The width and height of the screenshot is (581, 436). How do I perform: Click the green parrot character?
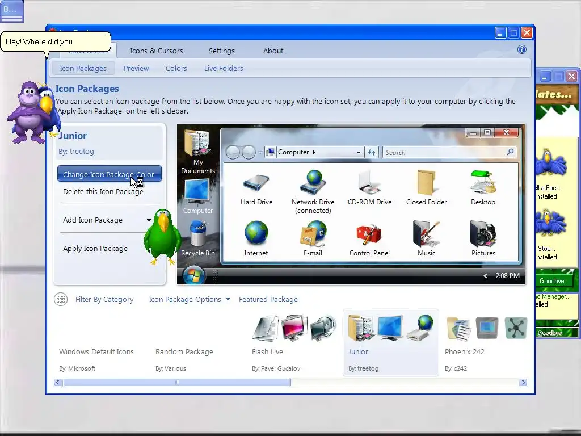(x=162, y=237)
